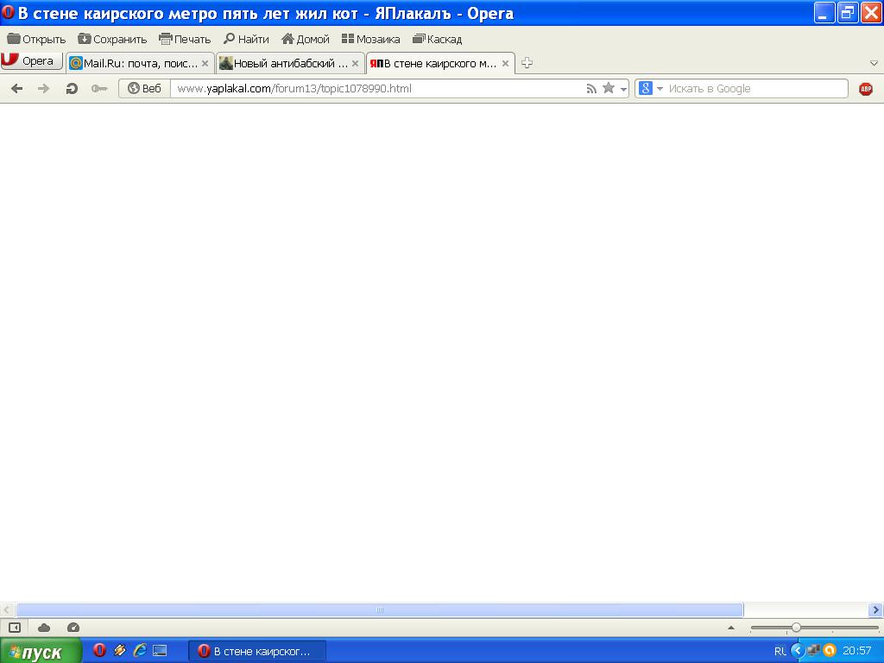This screenshot has width=884, height=663.
Task: Toggle the side panel button
Action: (x=15, y=628)
